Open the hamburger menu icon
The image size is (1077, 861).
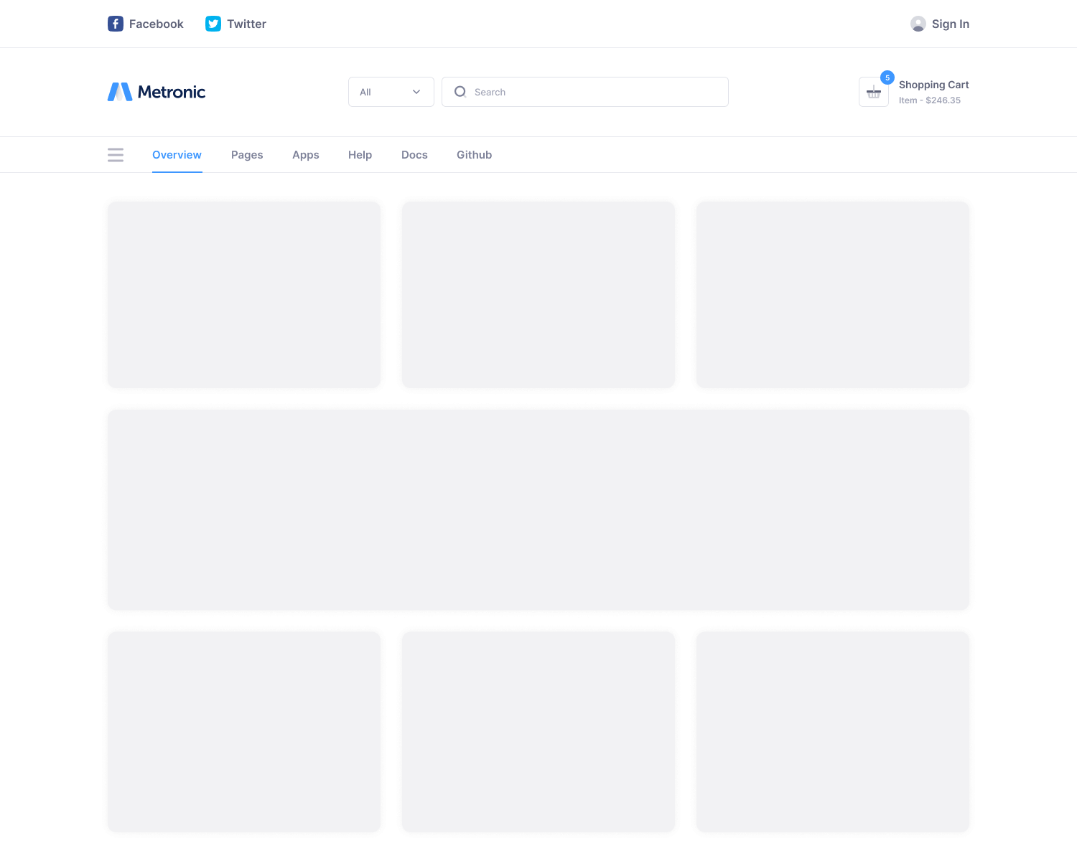coord(116,155)
